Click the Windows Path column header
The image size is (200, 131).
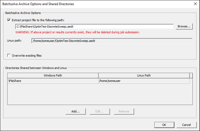pyautogui.click(x=53, y=76)
